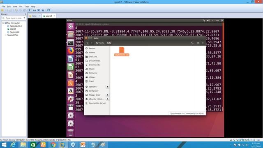The height and width of the screenshot is (148, 263).
Task: Click VMware unity mode toolbar icon
Action: (x=43, y=10)
